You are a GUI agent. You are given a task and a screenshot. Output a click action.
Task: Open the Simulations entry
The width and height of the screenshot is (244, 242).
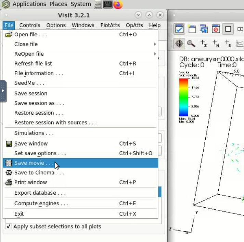[x=80, y=133]
